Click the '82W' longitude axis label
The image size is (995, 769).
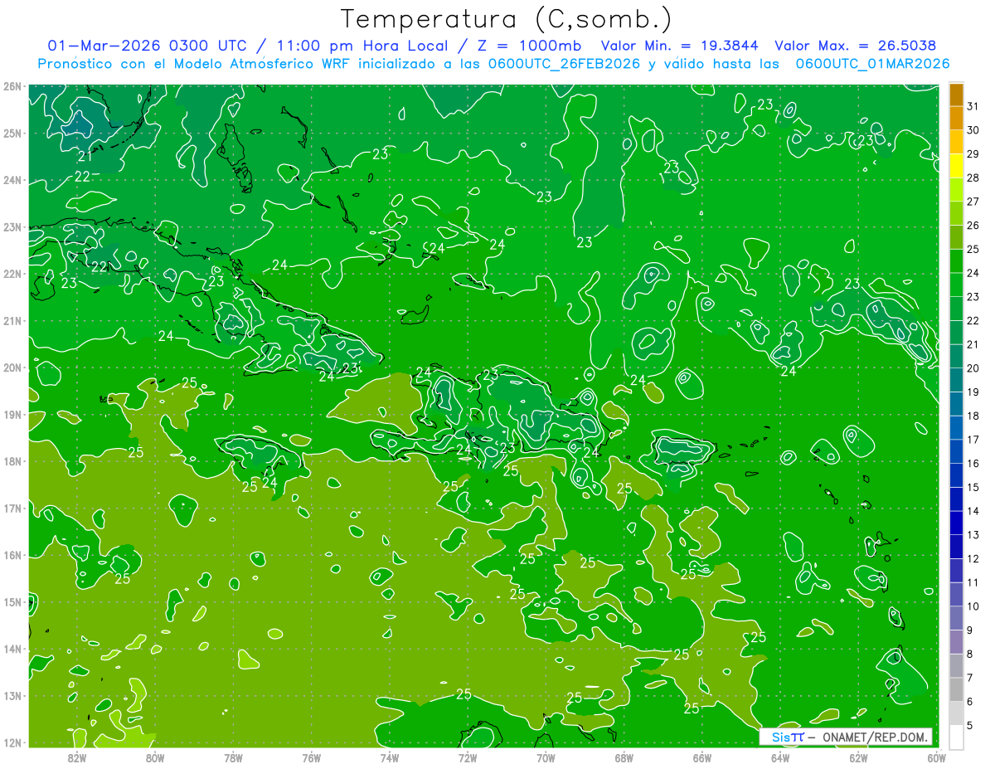(x=77, y=757)
